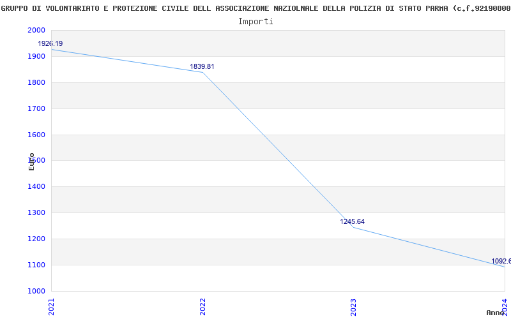Click the 2021 year axis label

tap(52, 306)
